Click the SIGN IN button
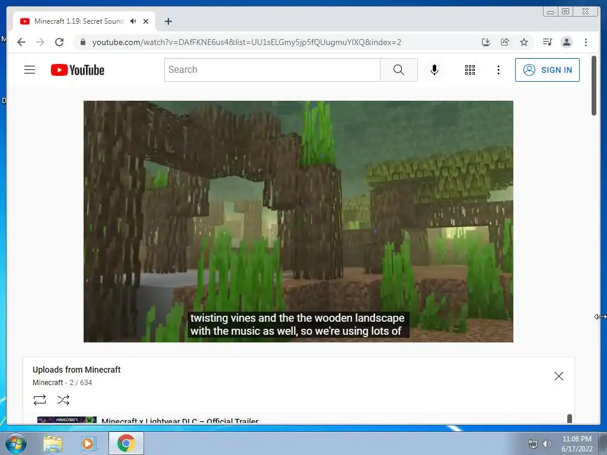 [x=547, y=70]
